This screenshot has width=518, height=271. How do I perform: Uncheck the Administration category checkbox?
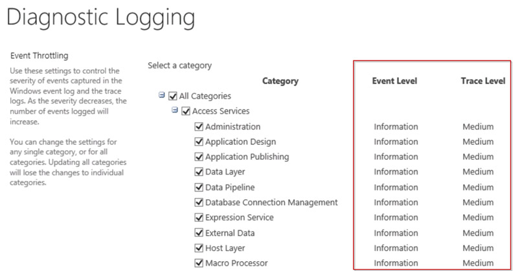pos(199,127)
